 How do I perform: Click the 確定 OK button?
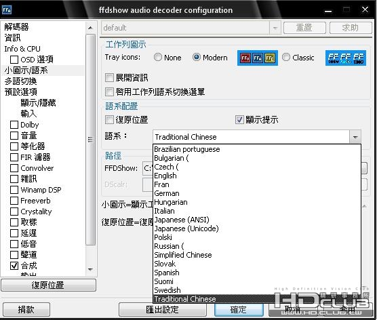[239, 309]
